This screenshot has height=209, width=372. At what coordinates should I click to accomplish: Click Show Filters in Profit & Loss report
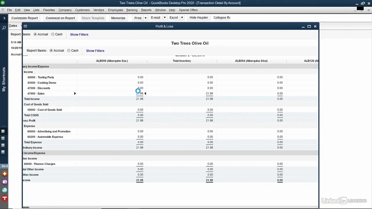pyautogui.click(x=95, y=51)
